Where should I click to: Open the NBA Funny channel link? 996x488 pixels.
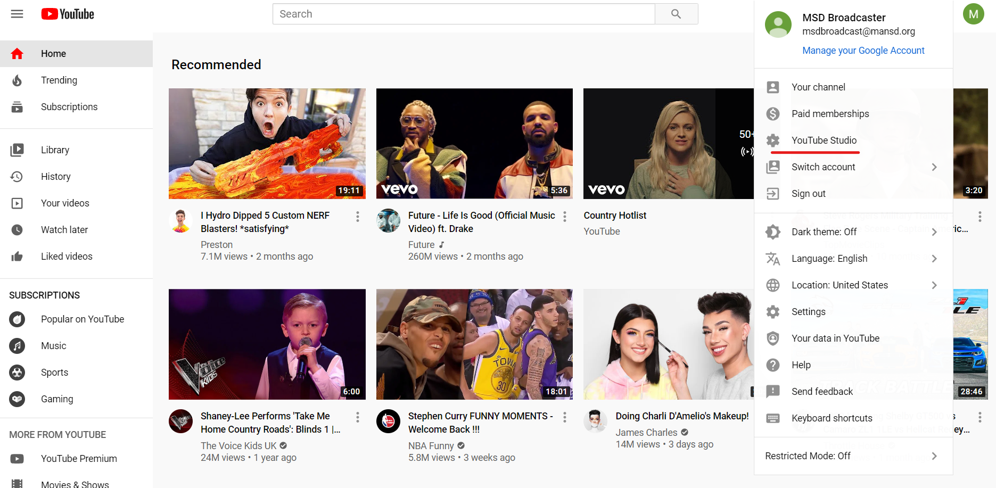click(x=431, y=446)
